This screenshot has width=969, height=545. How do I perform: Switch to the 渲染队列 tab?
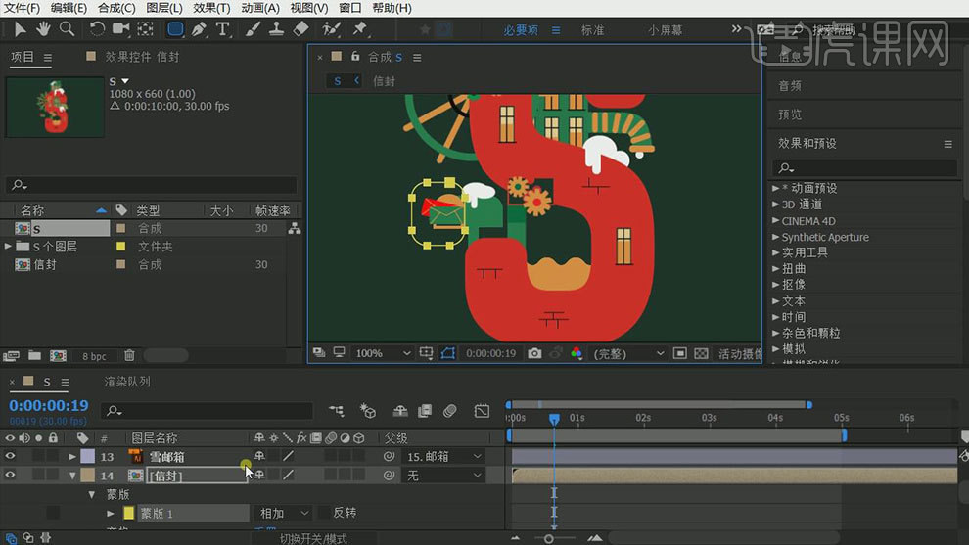(x=127, y=382)
